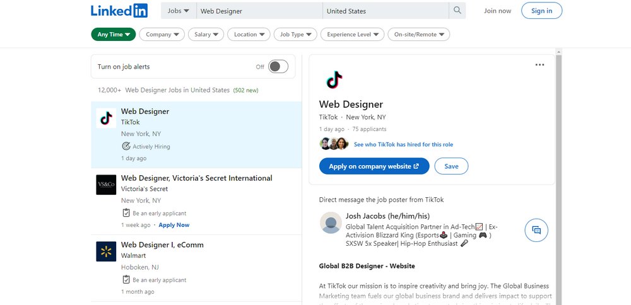The image size is (631, 305).
Task: Open the Jobs search category dropdown
Action: [179, 11]
